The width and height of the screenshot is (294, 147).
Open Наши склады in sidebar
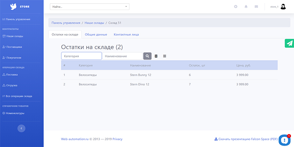pos(13,36)
